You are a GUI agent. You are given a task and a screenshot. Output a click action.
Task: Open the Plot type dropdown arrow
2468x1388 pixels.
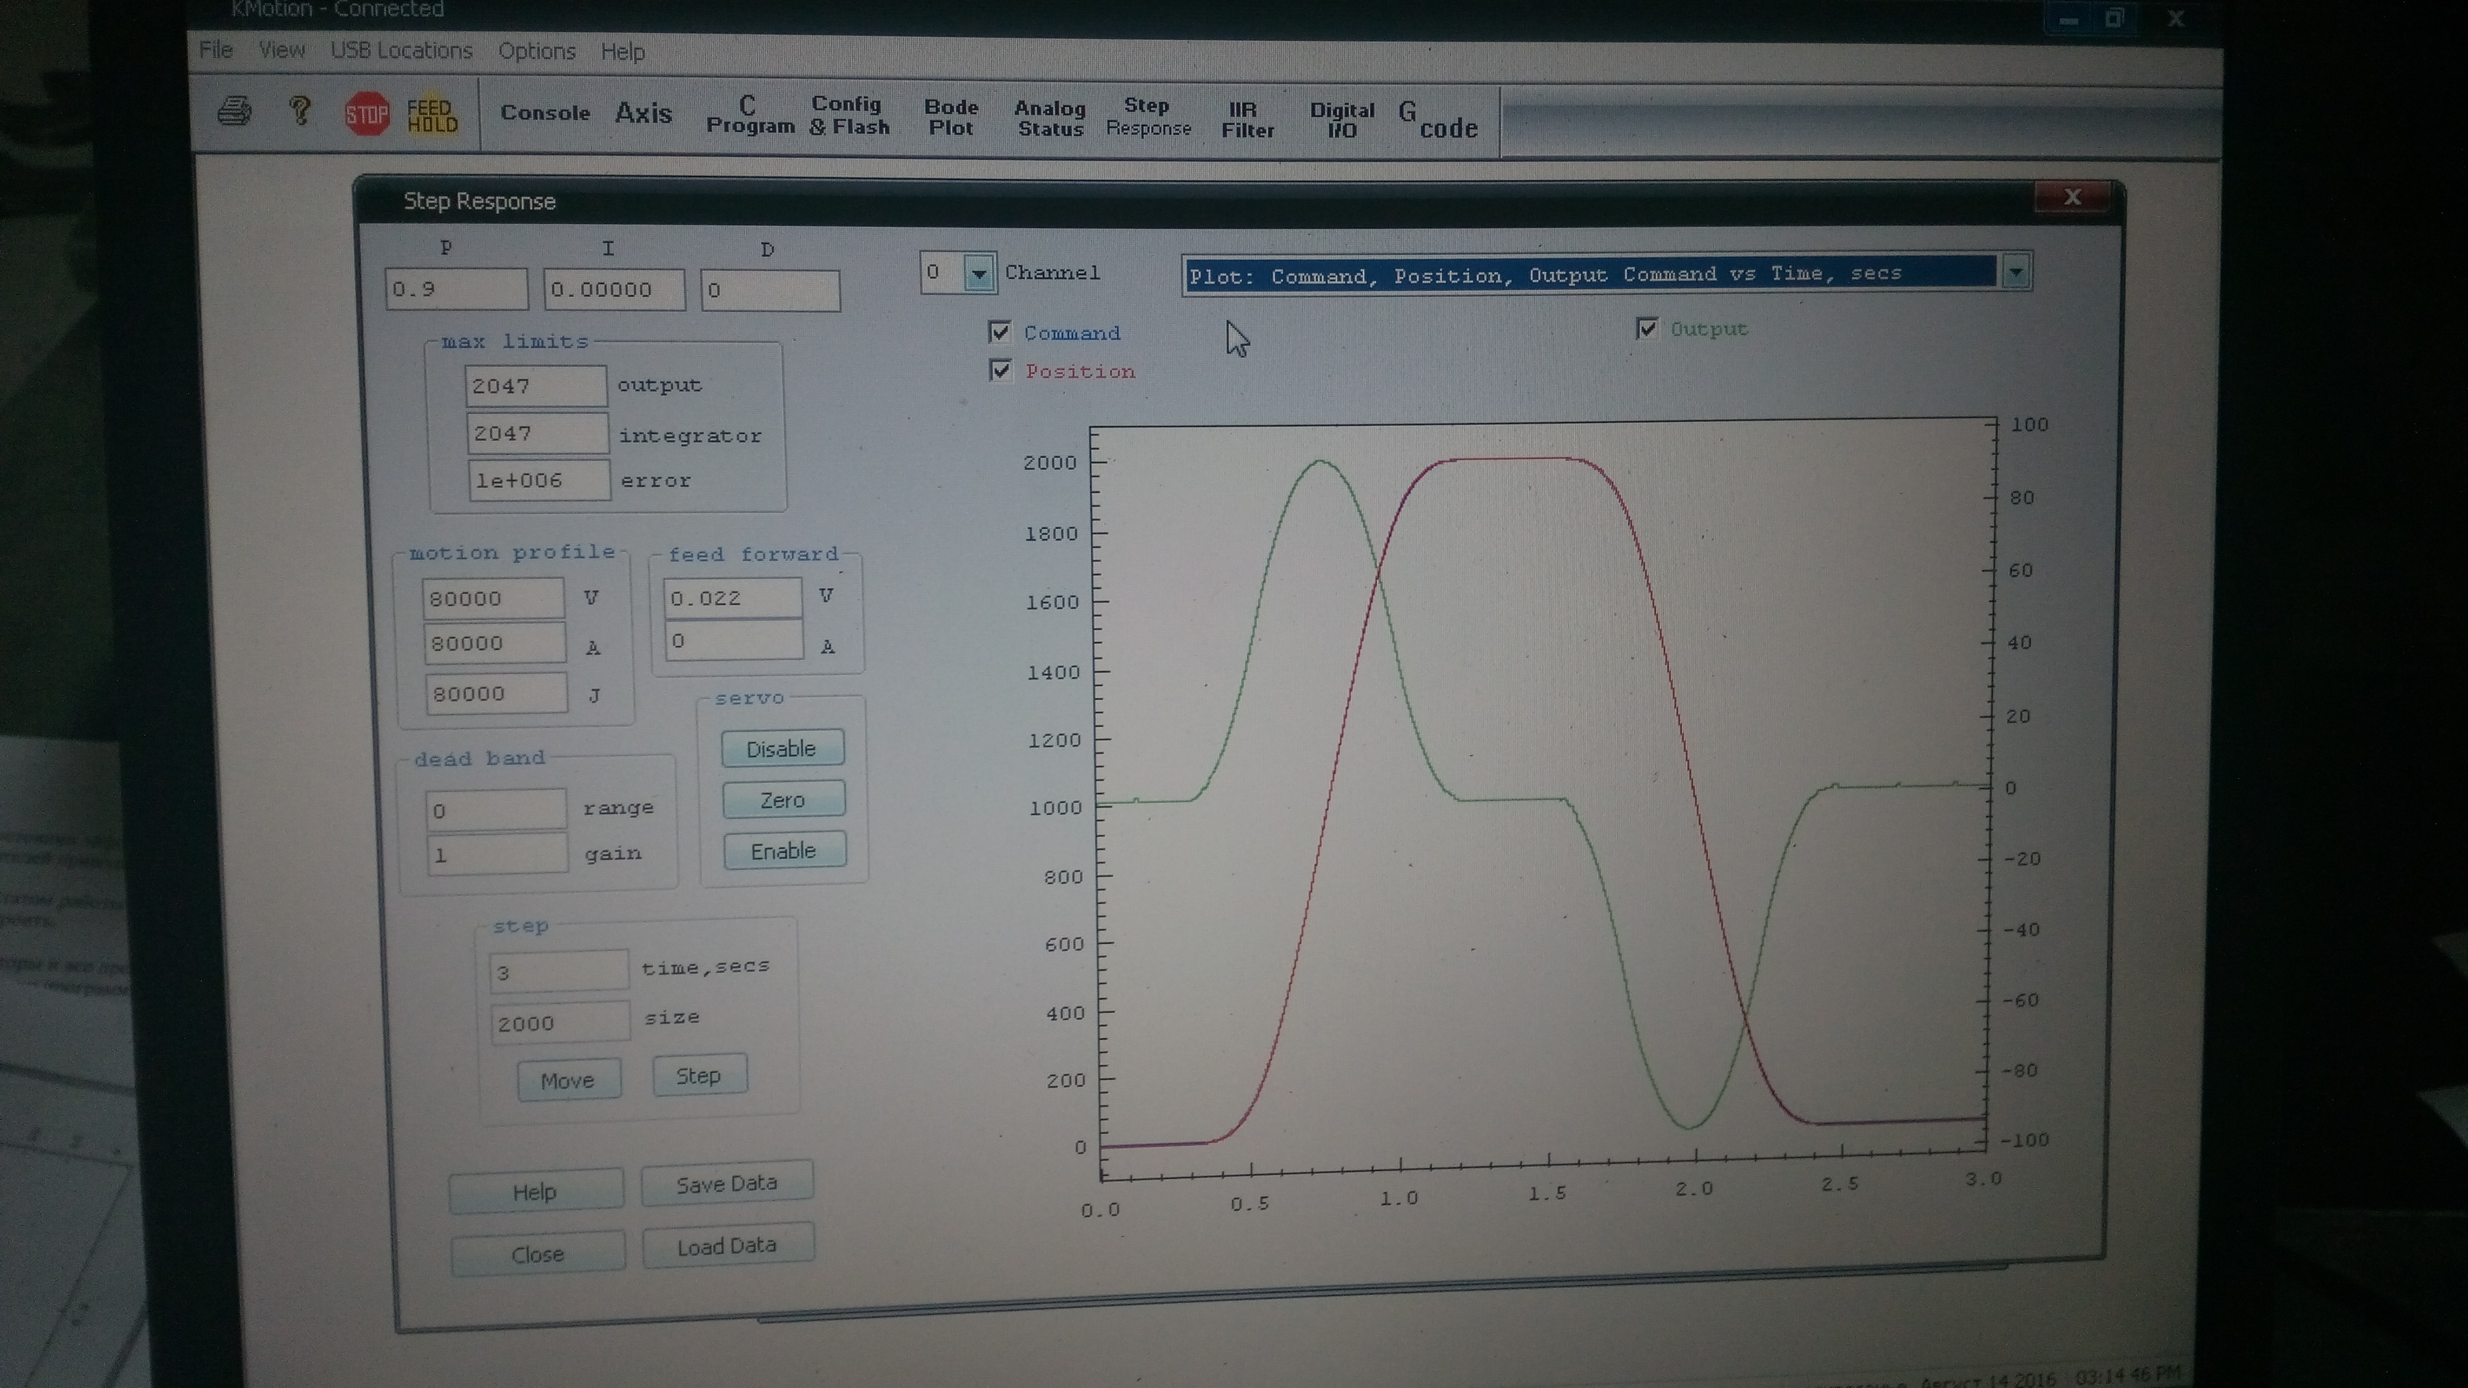click(2015, 272)
